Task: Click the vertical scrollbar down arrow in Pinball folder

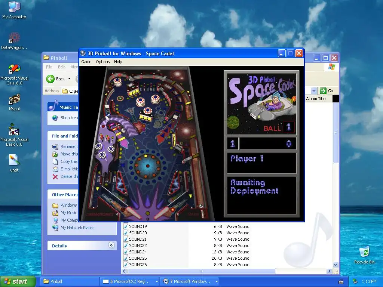Action: pyautogui.click(x=335, y=265)
